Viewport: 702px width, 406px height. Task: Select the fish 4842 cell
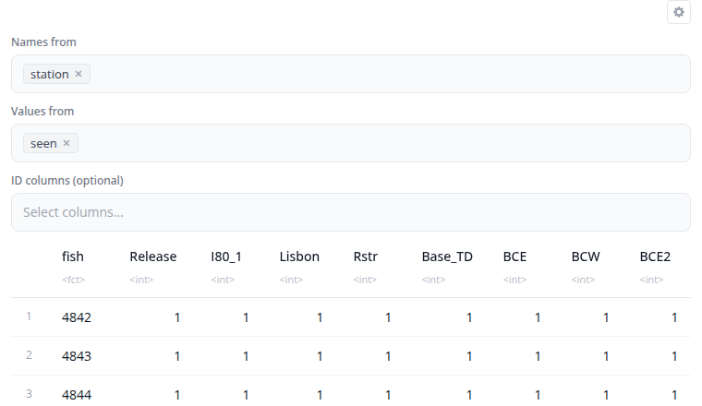(77, 317)
